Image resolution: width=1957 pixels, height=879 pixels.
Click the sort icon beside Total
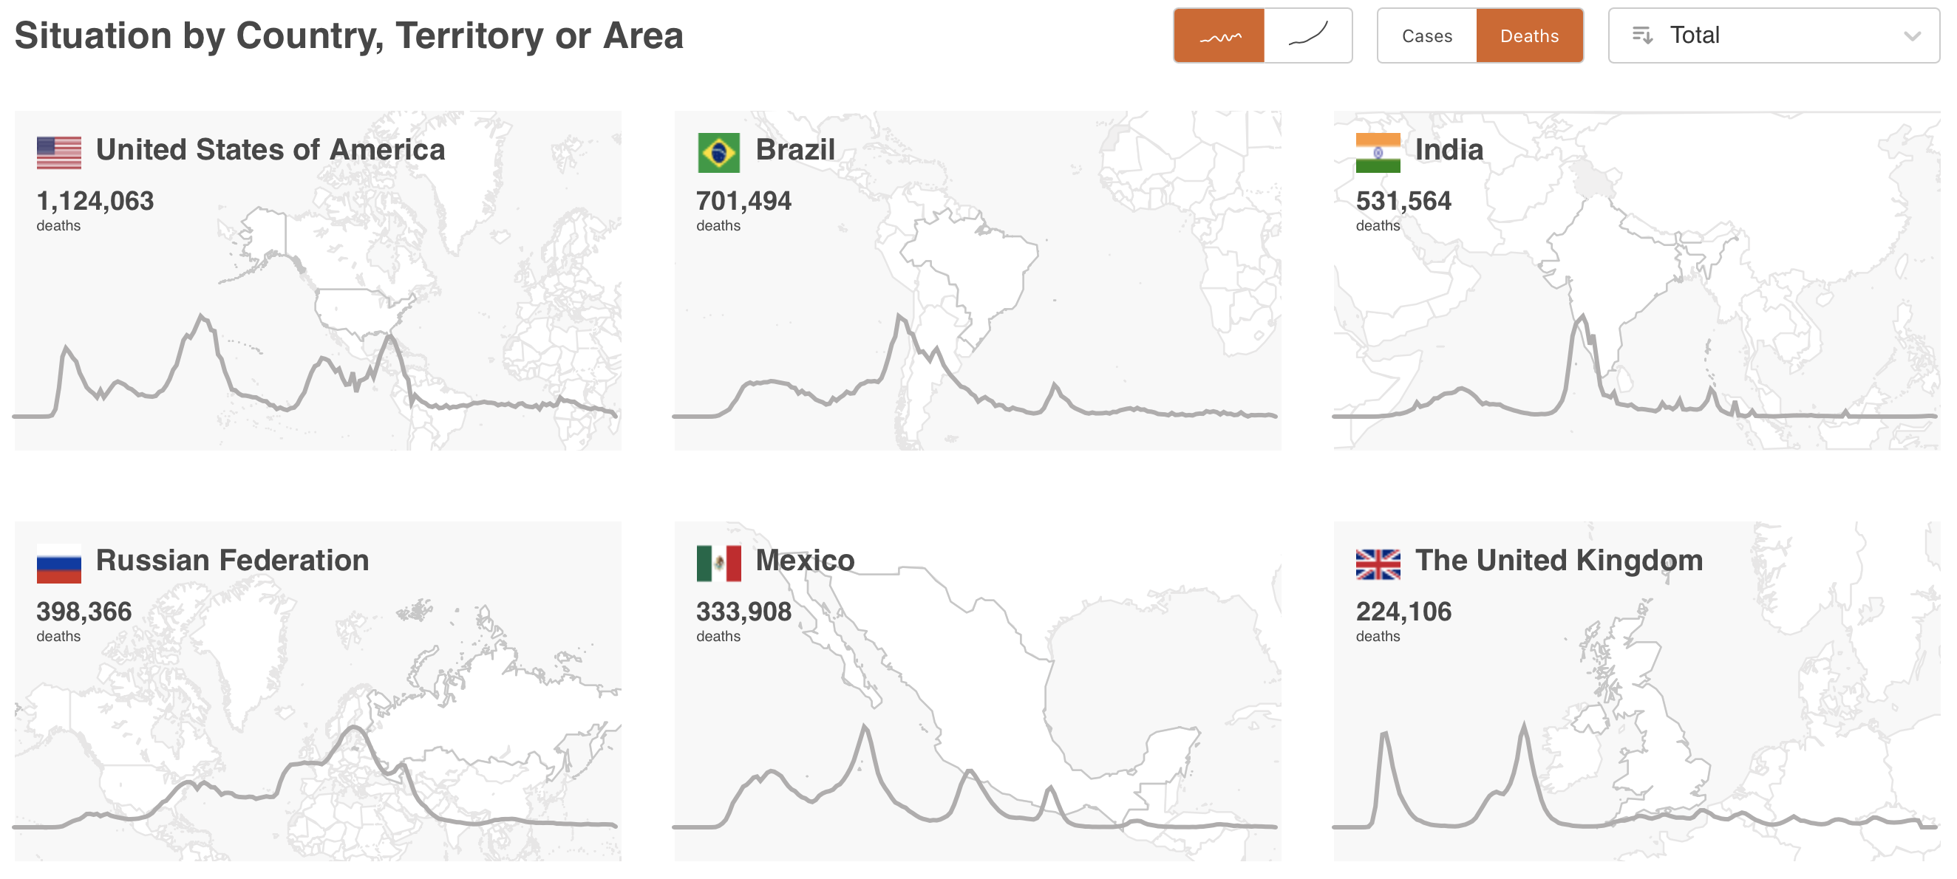[x=1641, y=35]
